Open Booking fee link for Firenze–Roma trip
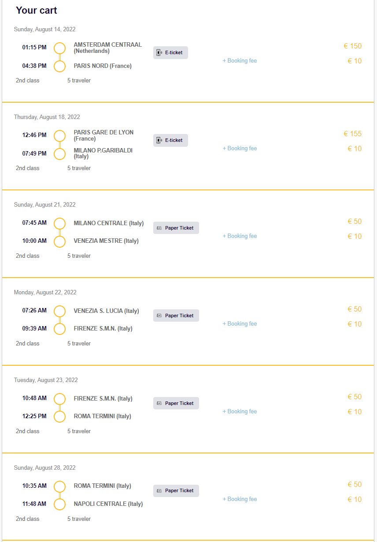This screenshot has width=377, height=542. point(240,412)
